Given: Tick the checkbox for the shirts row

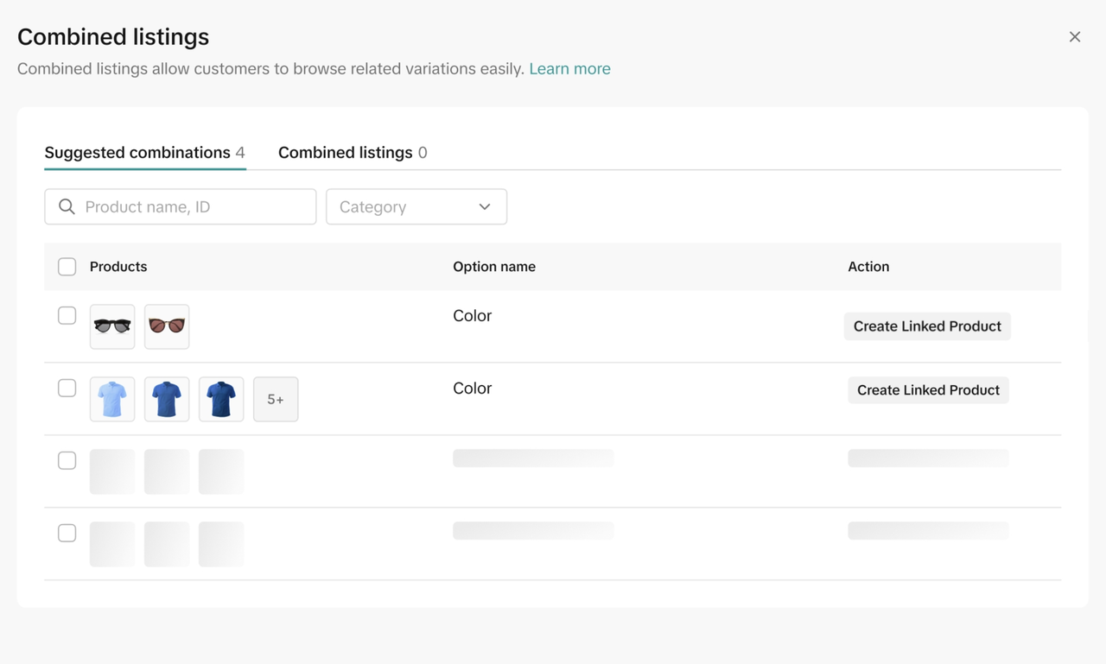Looking at the screenshot, I should coord(67,389).
